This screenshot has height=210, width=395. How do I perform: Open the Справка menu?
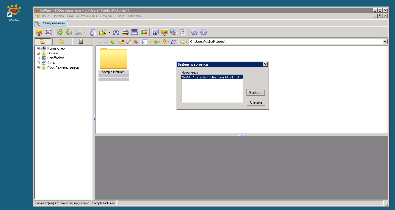(x=134, y=16)
